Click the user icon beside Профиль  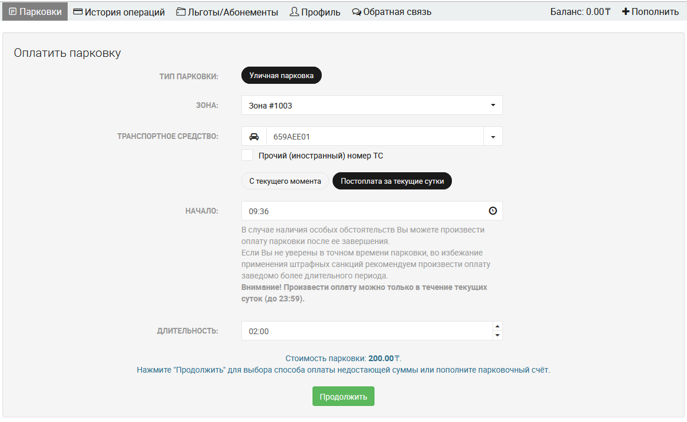click(x=294, y=11)
